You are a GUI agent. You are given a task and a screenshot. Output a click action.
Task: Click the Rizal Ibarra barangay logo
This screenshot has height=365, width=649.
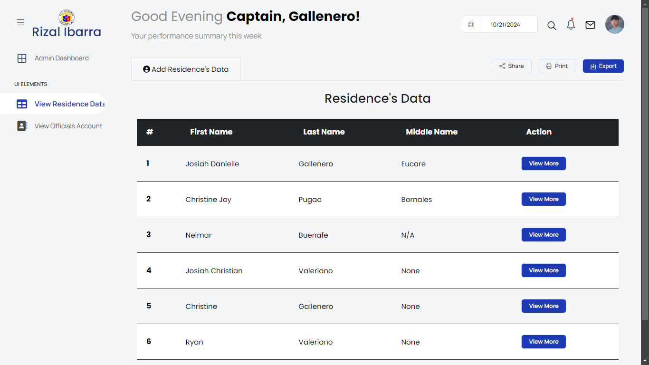67,18
